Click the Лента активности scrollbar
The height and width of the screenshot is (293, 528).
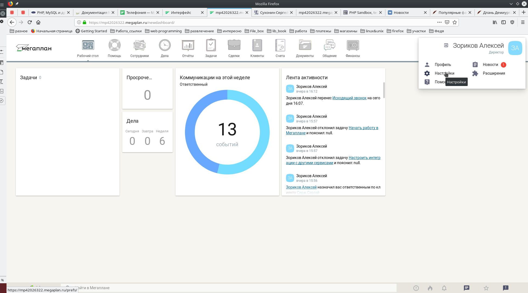tap(384, 90)
